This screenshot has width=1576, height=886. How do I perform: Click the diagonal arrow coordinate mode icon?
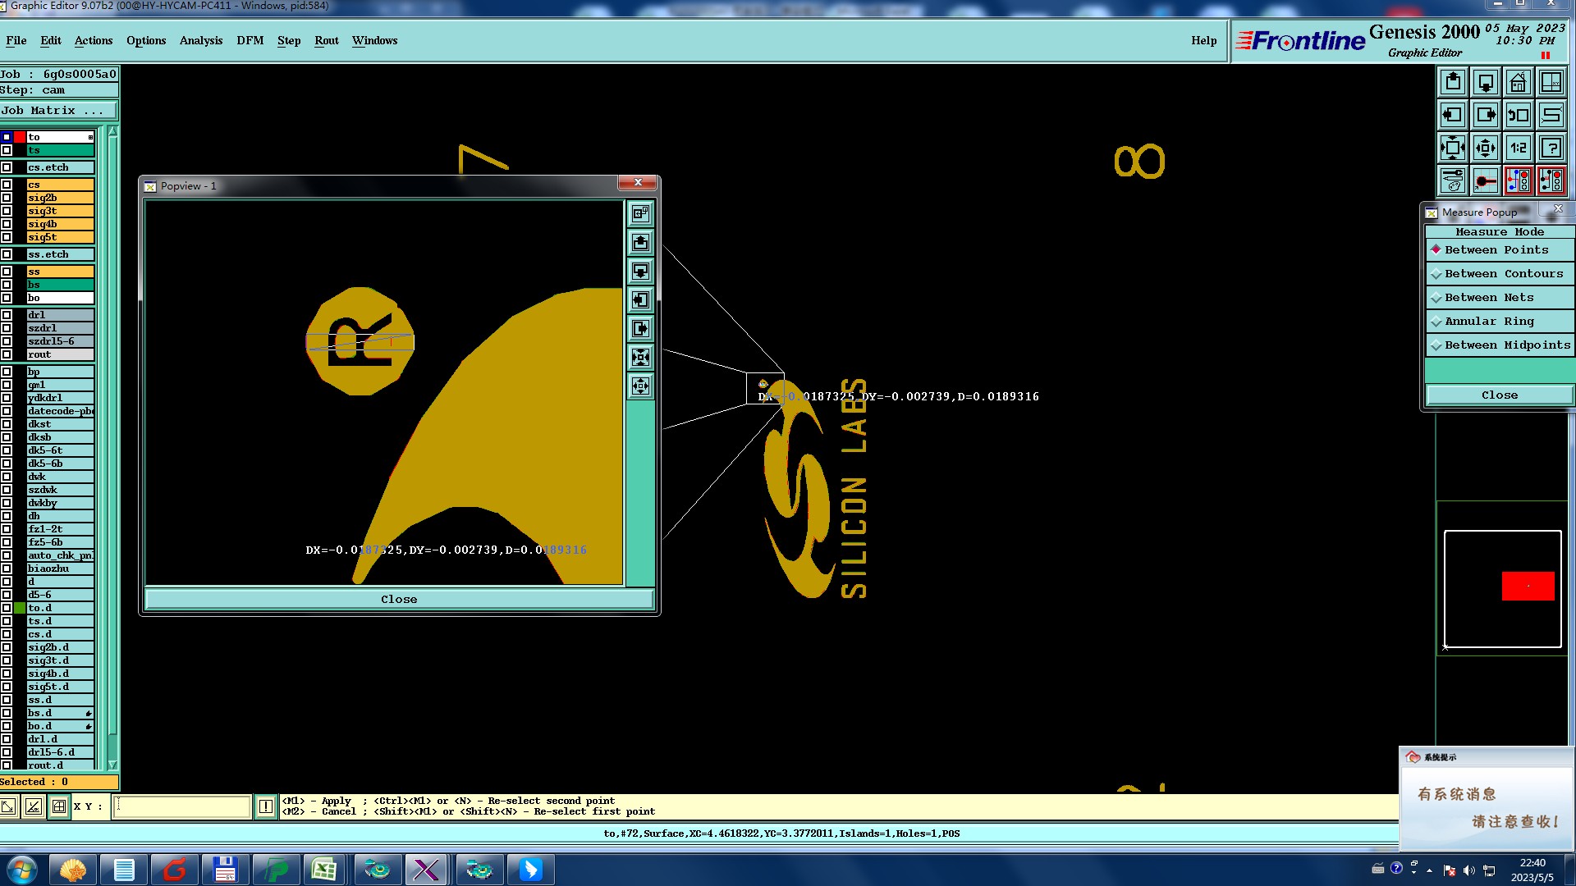tap(8, 806)
